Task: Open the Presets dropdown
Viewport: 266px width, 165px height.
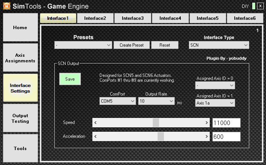Action: click(x=83, y=45)
